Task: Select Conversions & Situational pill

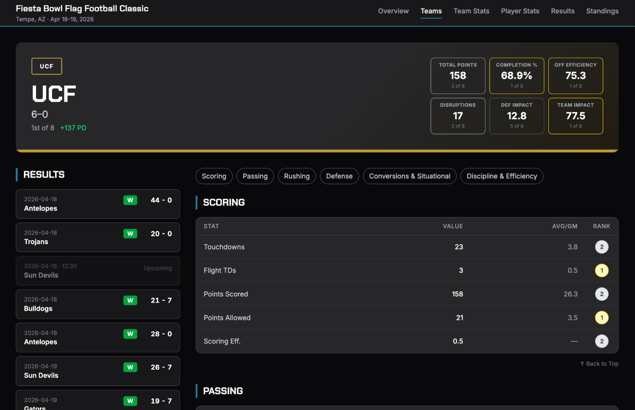Action: tap(410, 176)
